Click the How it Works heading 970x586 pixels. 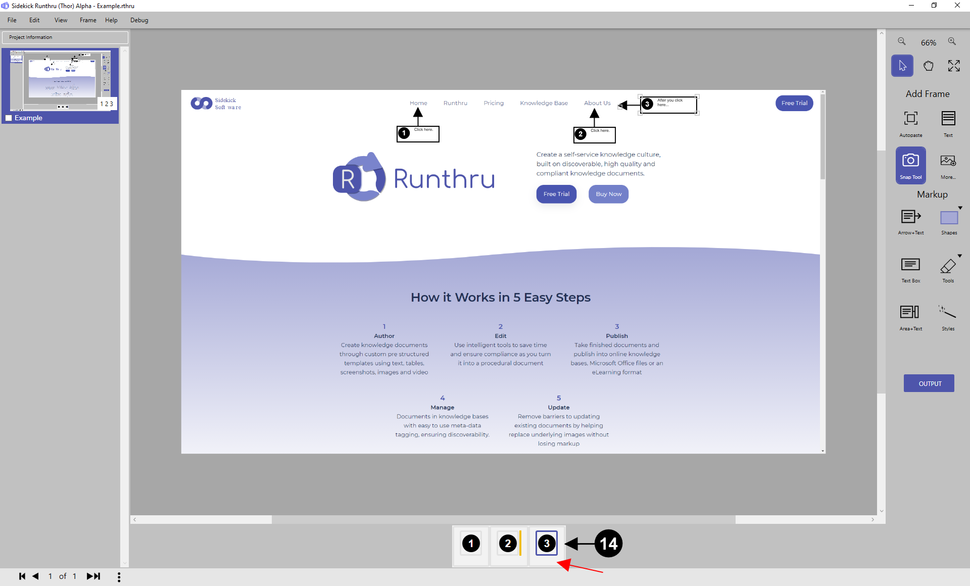coord(500,298)
